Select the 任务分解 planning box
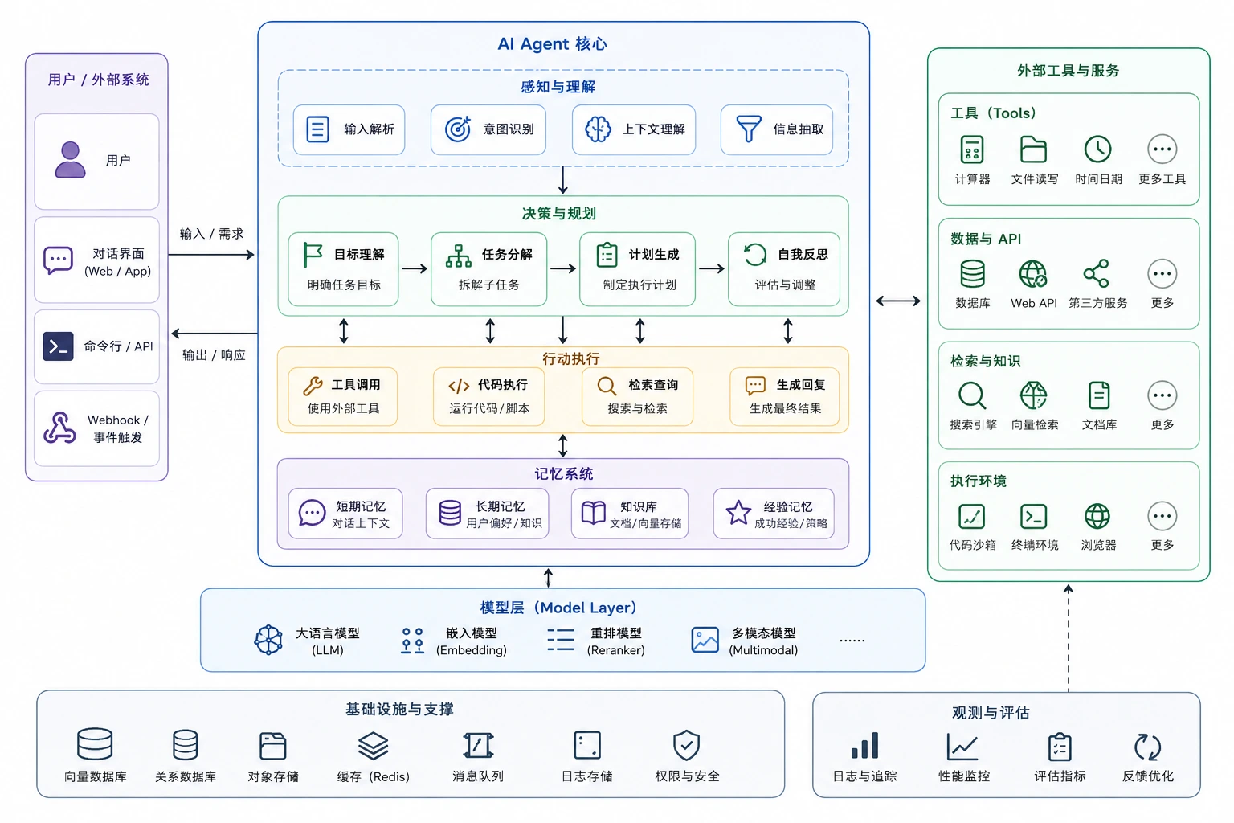Image resolution: width=1234 pixels, height=823 pixels. point(488,269)
